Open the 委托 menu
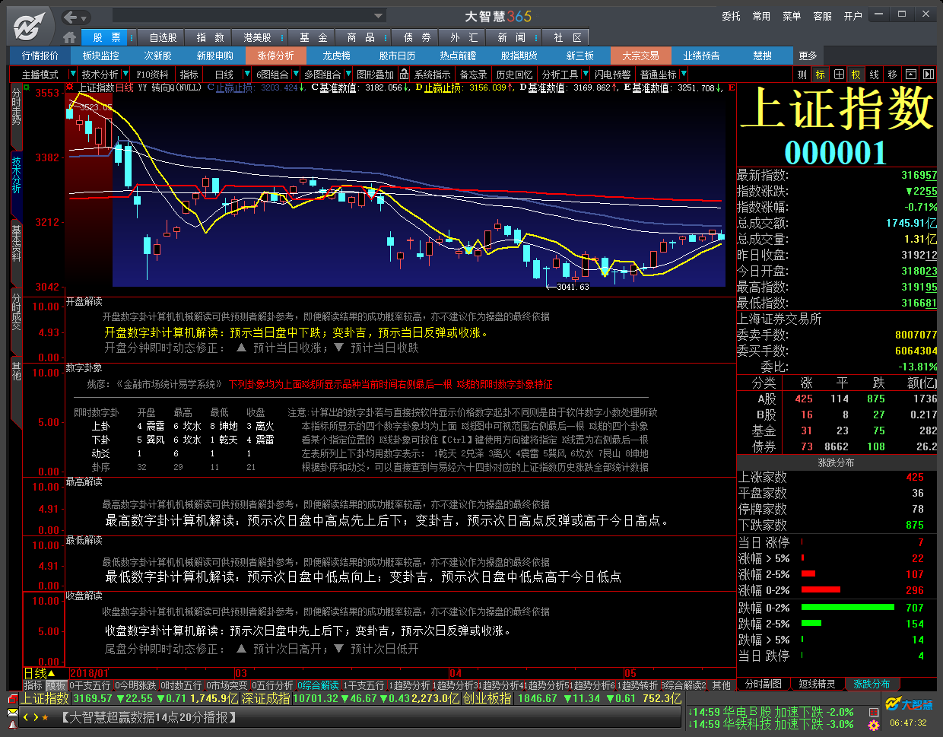This screenshot has width=943, height=737. point(731,16)
